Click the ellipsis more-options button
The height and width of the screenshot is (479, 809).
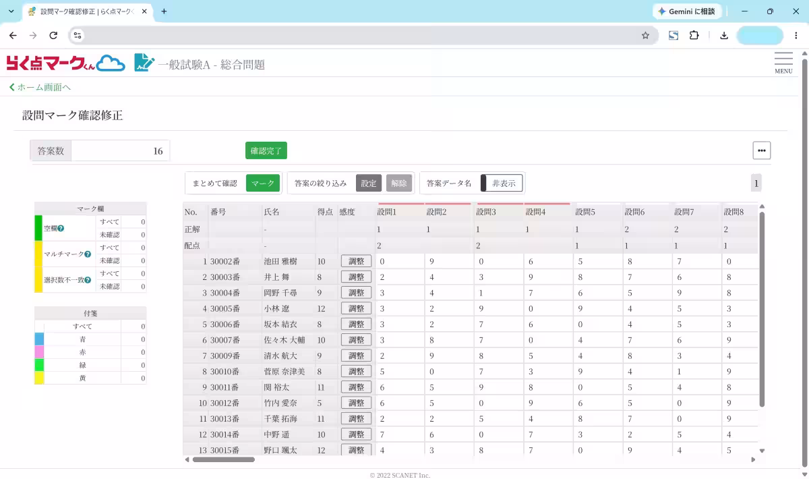click(762, 150)
